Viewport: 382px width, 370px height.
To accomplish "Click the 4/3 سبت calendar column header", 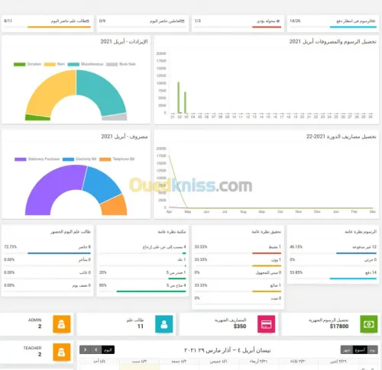I will [x=139, y=362].
